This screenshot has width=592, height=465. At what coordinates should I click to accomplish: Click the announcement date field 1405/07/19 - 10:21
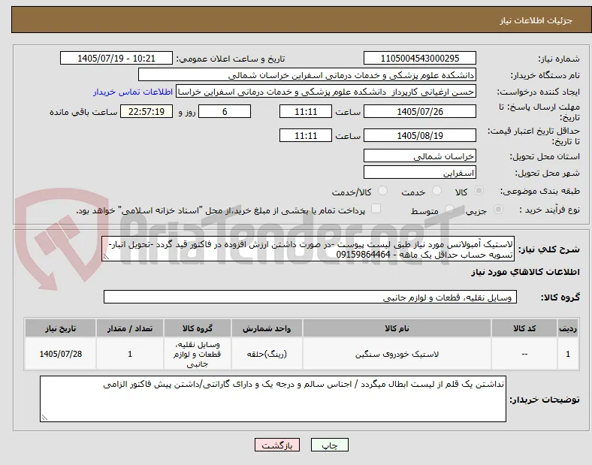[116, 58]
